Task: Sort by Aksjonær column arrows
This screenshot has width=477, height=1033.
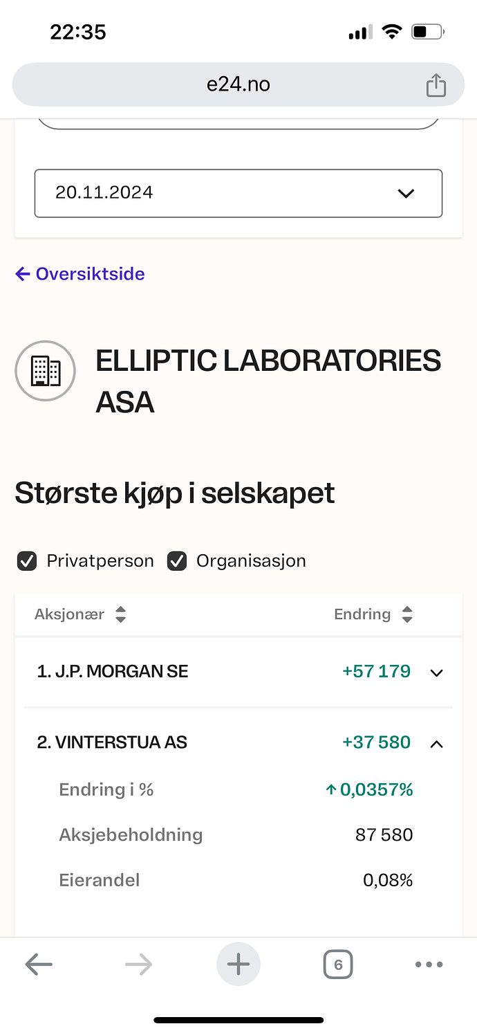Action: (x=120, y=614)
